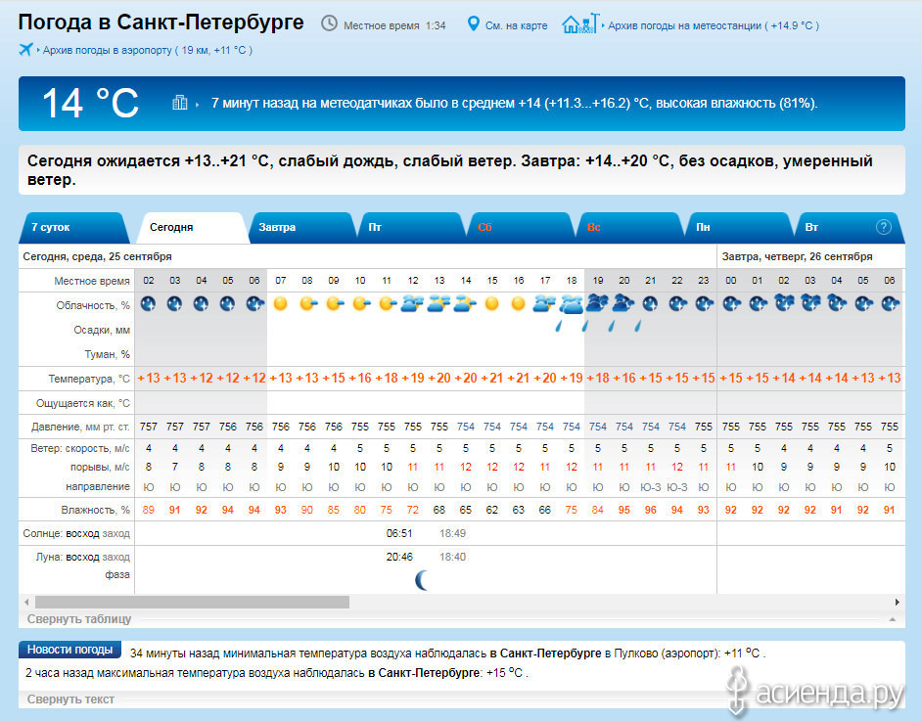922x721 pixels.
Task: Click the question mark help icon
Action: pos(883,227)
